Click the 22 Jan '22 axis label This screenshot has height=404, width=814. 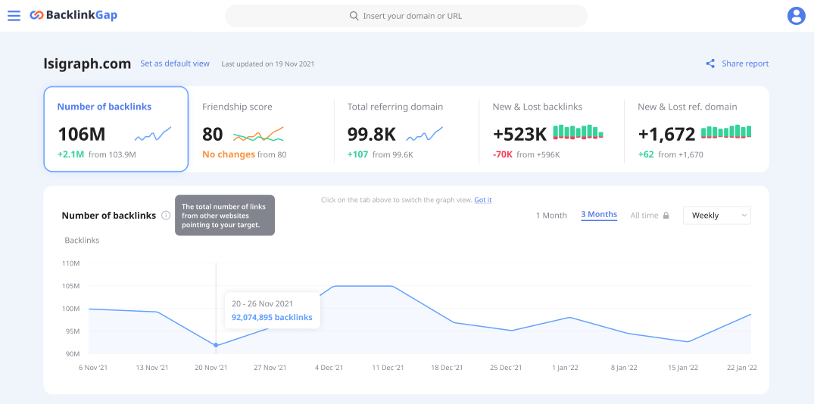point(742,368)
